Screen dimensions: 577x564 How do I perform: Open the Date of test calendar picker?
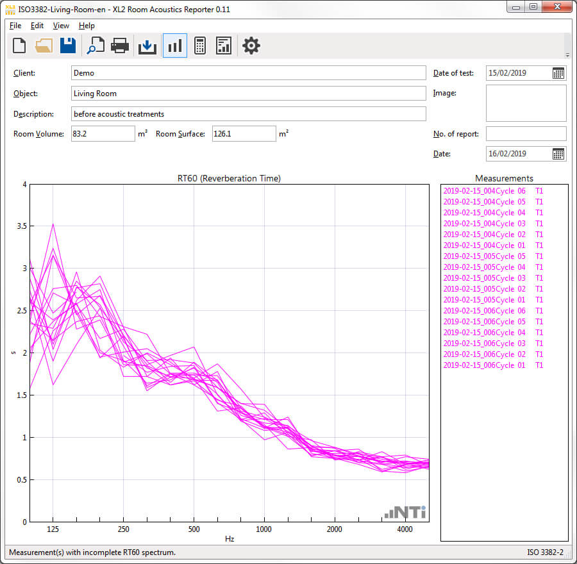tap(558, 73)
